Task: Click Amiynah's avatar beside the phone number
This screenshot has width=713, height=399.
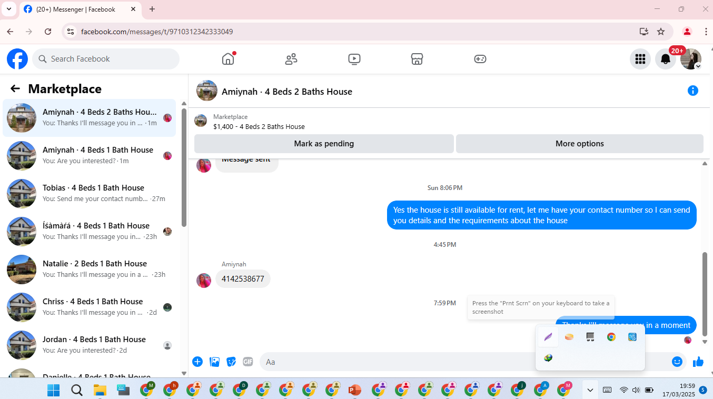Action: 204,281
